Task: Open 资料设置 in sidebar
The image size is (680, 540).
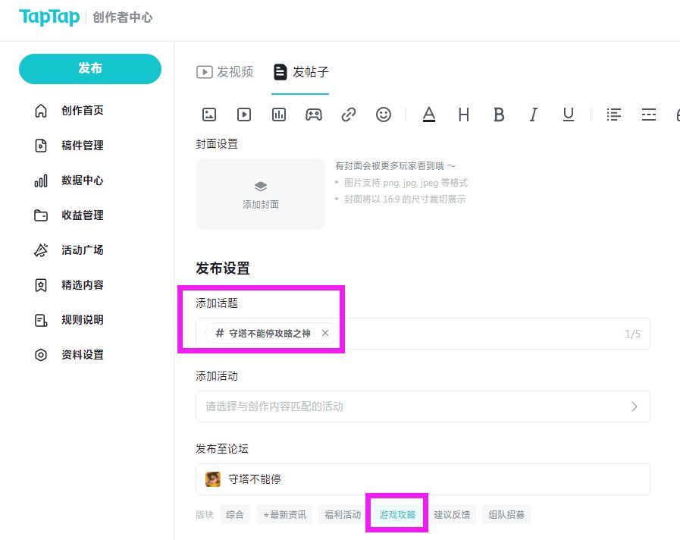Action: 83,355
